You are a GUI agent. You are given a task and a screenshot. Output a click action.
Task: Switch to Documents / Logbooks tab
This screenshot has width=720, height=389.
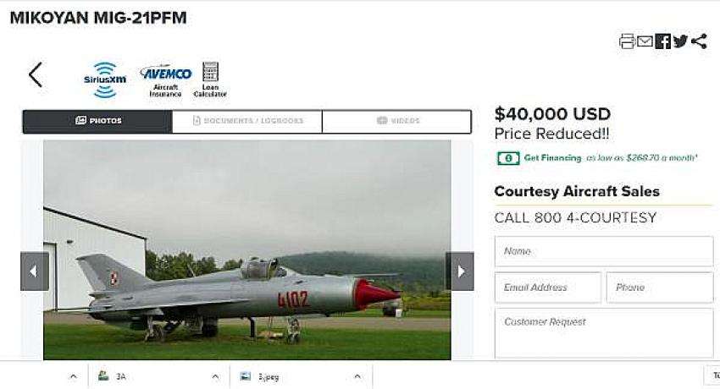point(247,122)
